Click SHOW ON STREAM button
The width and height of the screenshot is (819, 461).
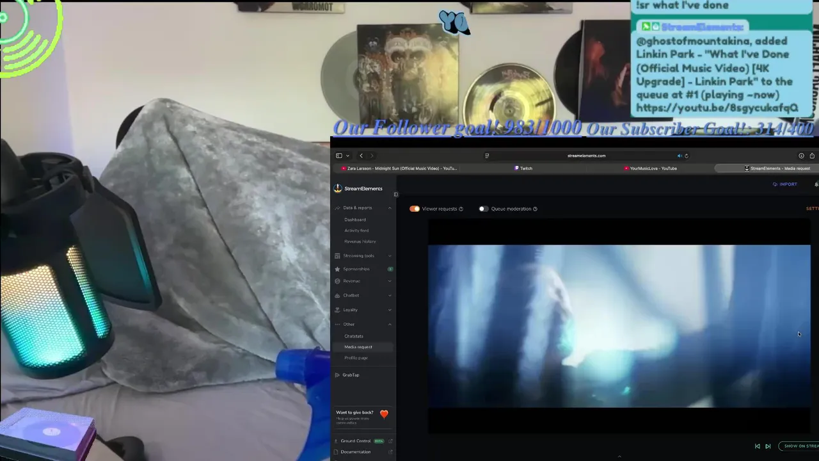pos(799,446)
